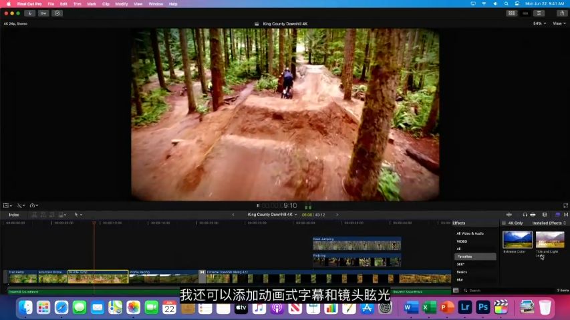Open Lightroom icon in the Dock
This screenshot has width=570, height=320.
464,307
